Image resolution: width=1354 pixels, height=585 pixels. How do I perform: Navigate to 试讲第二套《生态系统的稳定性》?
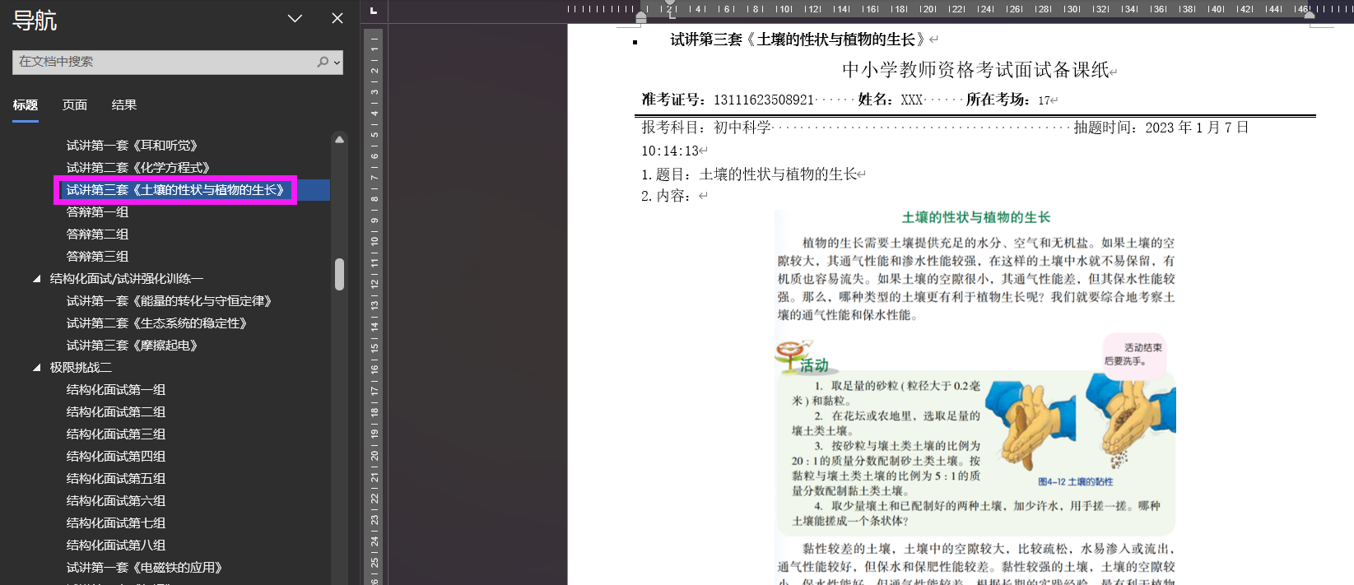pos(156,323)
